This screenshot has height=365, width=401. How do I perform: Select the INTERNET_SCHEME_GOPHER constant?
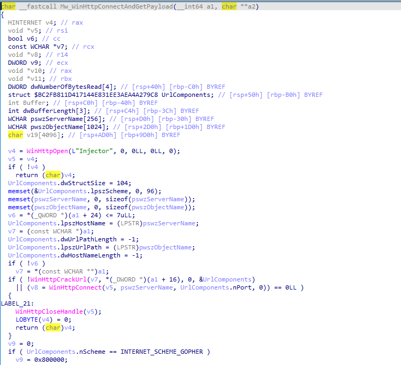pos(164,352)
